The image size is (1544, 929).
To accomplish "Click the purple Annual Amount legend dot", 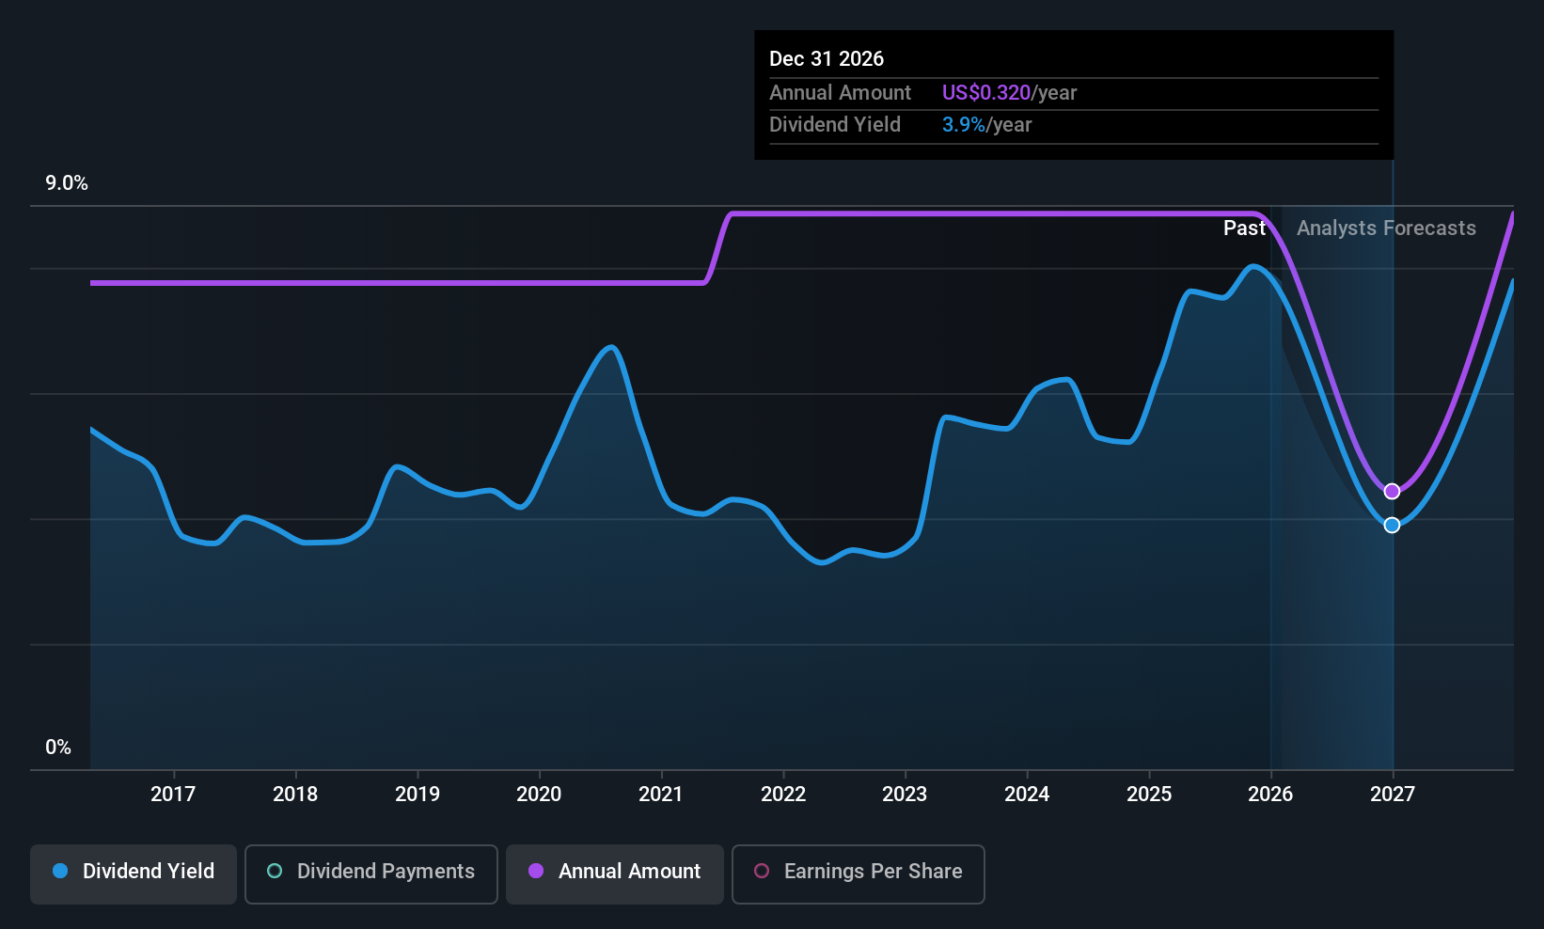I will point(536,871).
